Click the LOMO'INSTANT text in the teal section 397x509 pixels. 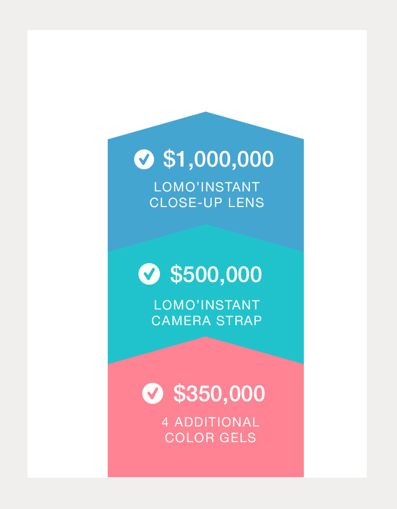pos(207,305)
